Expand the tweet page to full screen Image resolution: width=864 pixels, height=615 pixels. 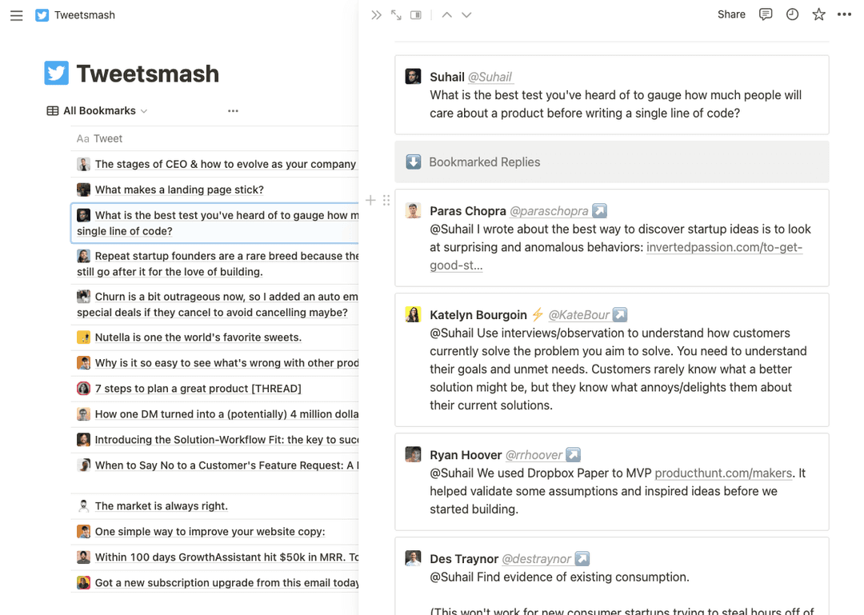coord(396,14)
